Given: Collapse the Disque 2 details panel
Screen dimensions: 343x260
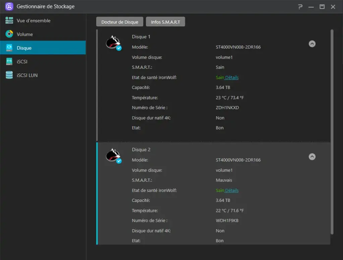Looking at the screenshot, I should coord(312,157).
